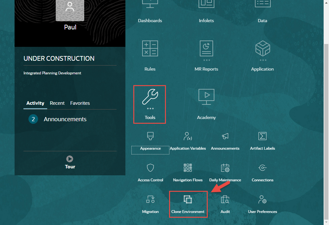This screenshot has width=329, height=225.
Task: Click the vertical page scrollbar
Action: [326, 127]
